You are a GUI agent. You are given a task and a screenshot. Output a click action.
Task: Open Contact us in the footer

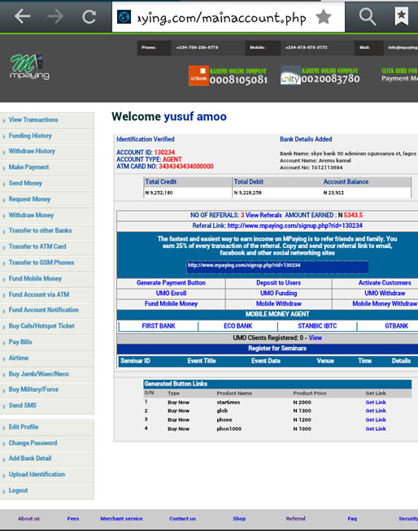(182, 519)
